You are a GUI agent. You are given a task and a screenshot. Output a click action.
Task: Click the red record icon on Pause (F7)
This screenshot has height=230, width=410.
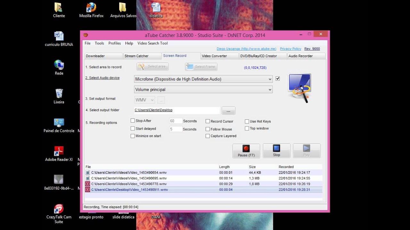(246, 148)
